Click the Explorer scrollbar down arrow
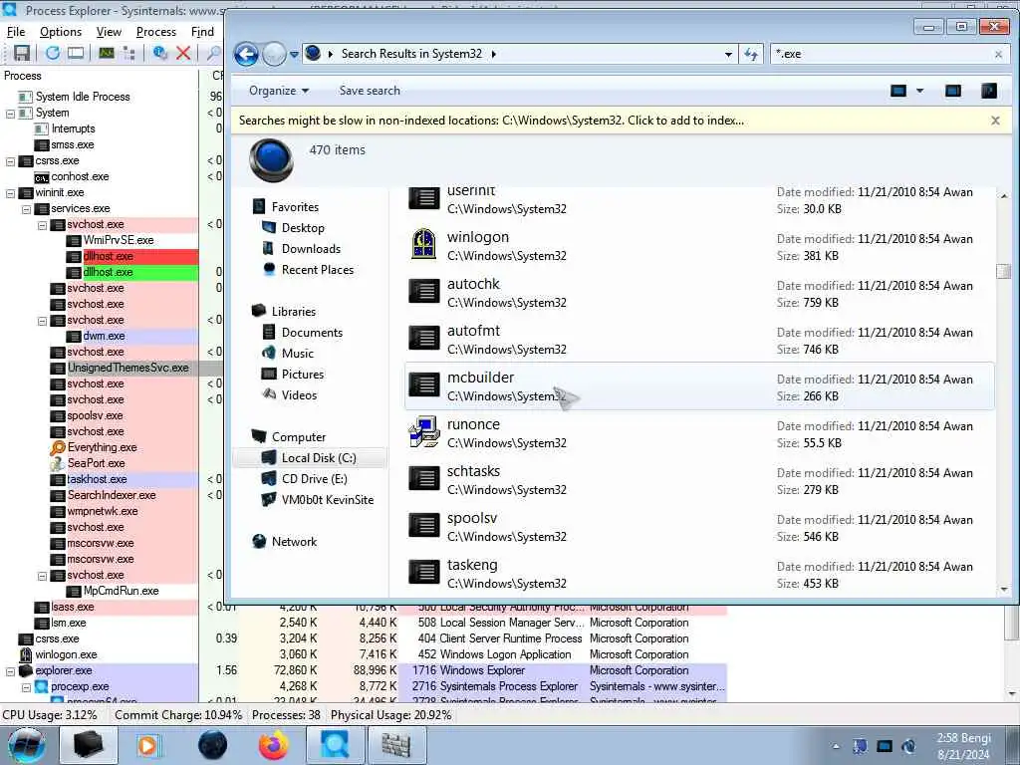 [x=1004, y=590]
